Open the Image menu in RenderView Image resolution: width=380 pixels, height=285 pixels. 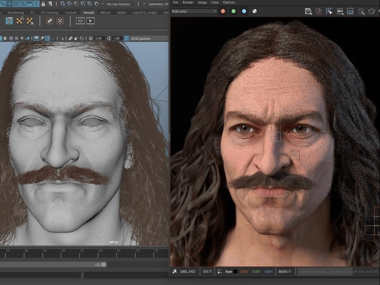tap(202, 2)
